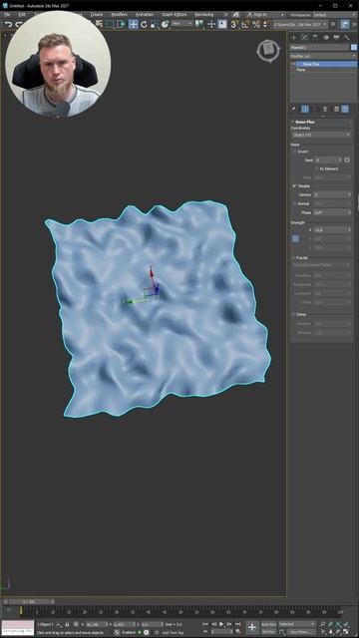The height and width of the screenshot is (638, 359).
Task: Enable the Normal checkbox
Action: [295, 203]
